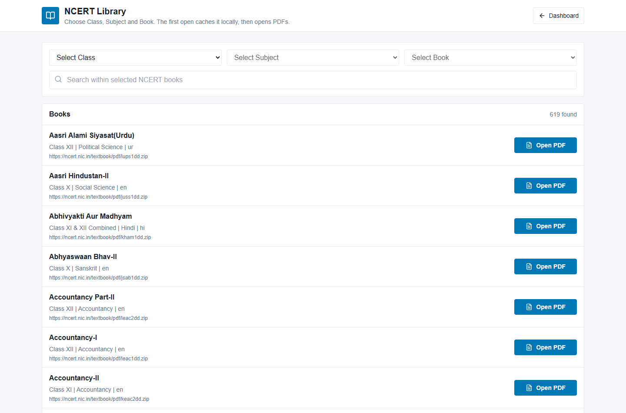This screenshot has height=413, width=626.
Task: Click the kham1dd.zip textbook URL
Action: coord(100,237)
